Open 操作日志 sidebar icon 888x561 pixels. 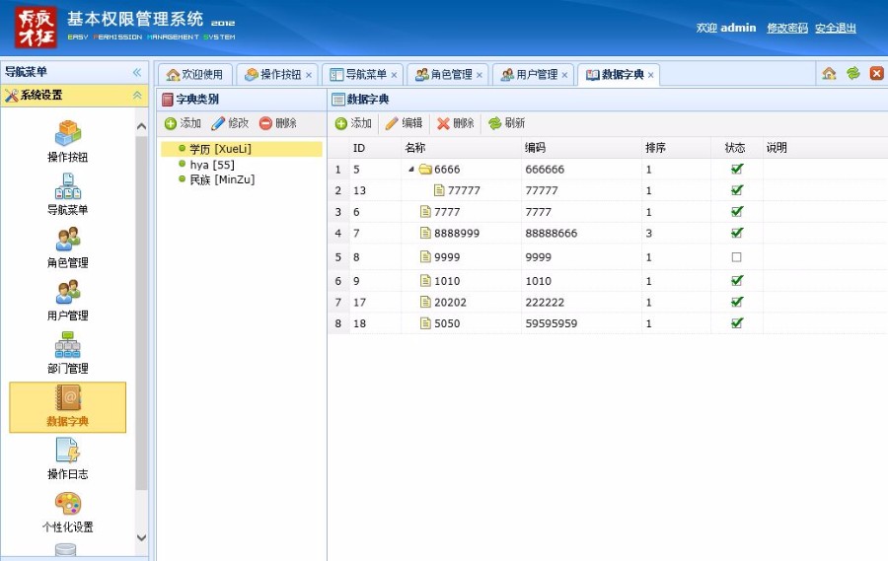click(67, 458)
